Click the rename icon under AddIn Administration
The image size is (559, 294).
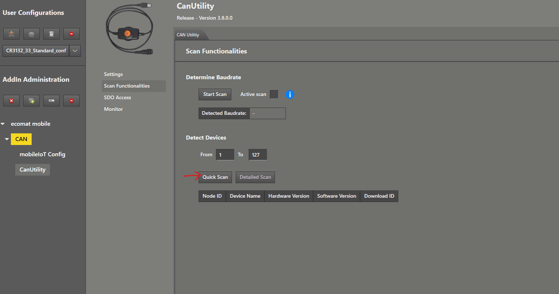51,101
